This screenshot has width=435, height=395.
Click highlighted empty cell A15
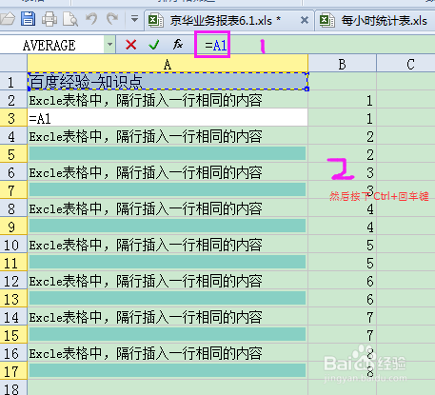click(168, 335)
